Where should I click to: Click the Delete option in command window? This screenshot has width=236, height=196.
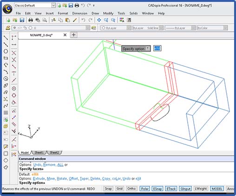95,178
